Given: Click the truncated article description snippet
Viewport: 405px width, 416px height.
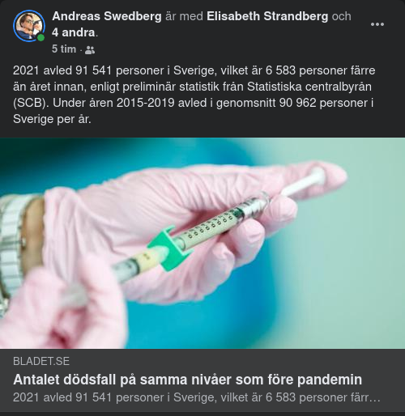Looking at the screenshot, I should point(197,397).
